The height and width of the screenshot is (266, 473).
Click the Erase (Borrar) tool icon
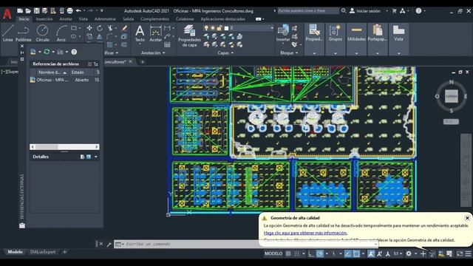[x=124, y=28]
